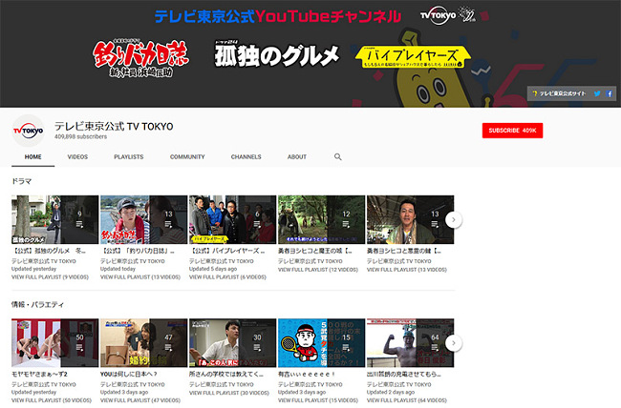621x408 pixels.
Task: Show next playlists in 情報・バラエティ row
Action: tap(454, 343)
